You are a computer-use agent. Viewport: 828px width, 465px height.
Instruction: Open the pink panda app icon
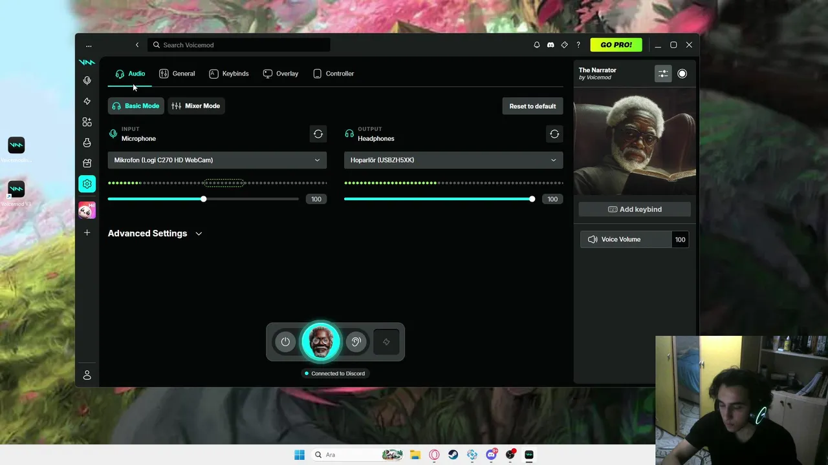coord(87,210)
